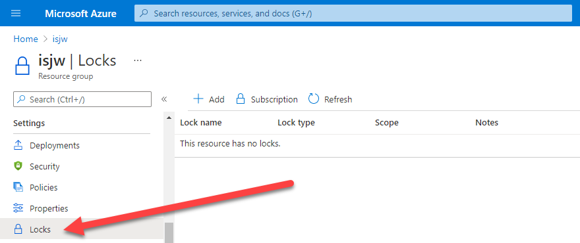The image size is (580, 243).
Task: Click the plus icon for Add
Action: [198, 99]
